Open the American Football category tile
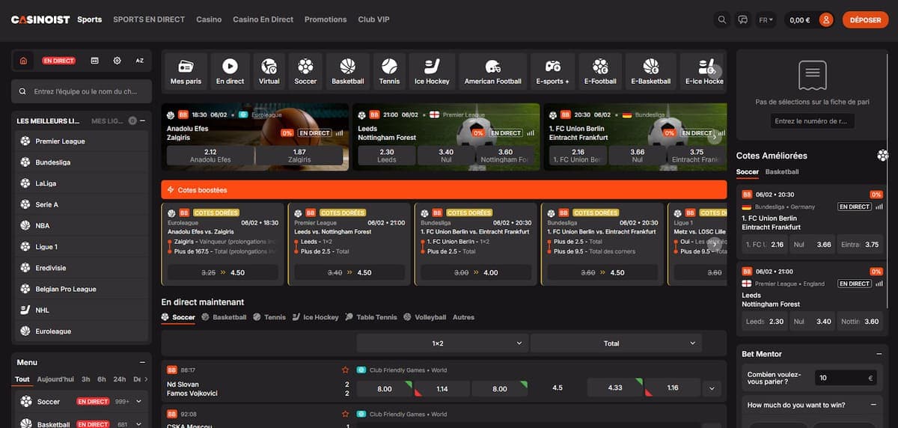This screenshot has height=428, width=898. pos(493,71)
